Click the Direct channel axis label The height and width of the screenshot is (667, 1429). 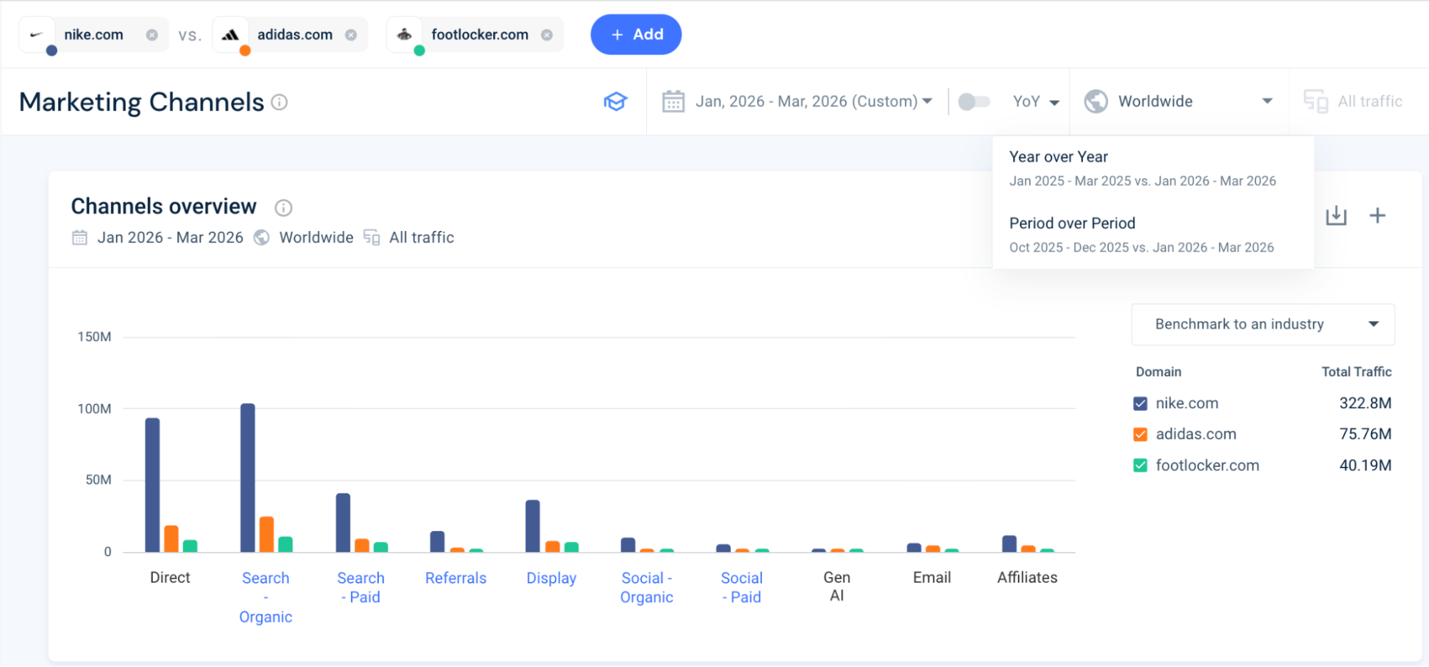tap(170, 578)
